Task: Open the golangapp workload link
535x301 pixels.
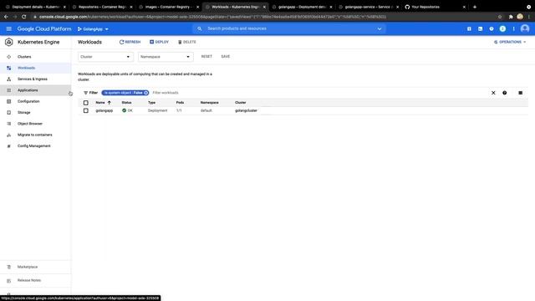Action: (x=104, y=110)
